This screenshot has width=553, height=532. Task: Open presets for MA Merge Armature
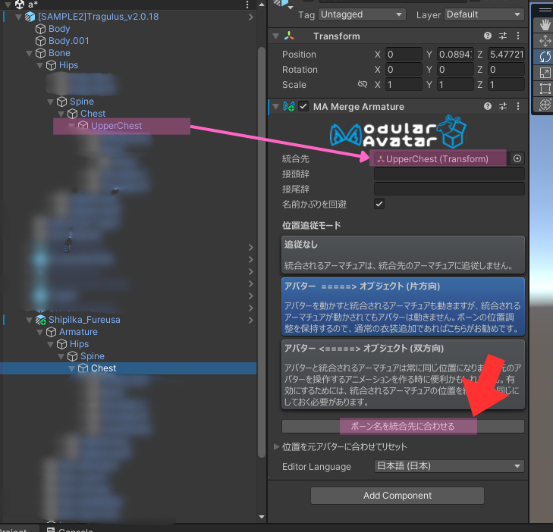503,107
